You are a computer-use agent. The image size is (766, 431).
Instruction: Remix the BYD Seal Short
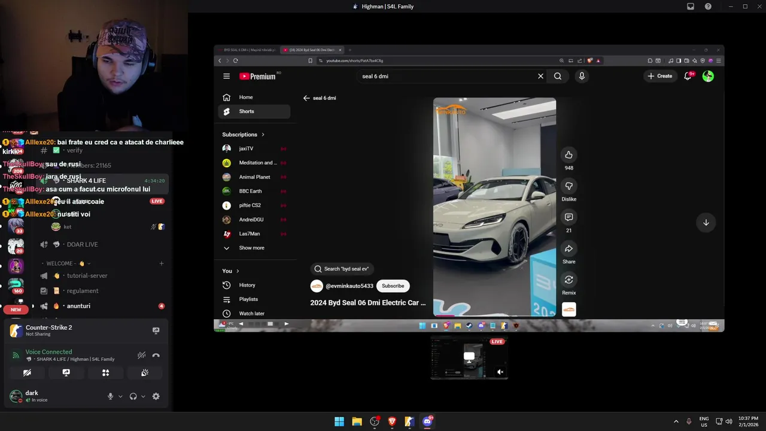[569, 280]
